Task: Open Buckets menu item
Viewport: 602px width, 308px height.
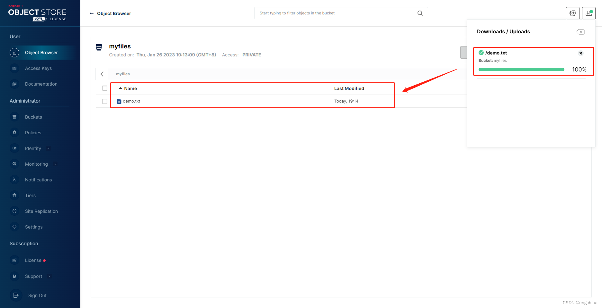Action: (33, 117)
